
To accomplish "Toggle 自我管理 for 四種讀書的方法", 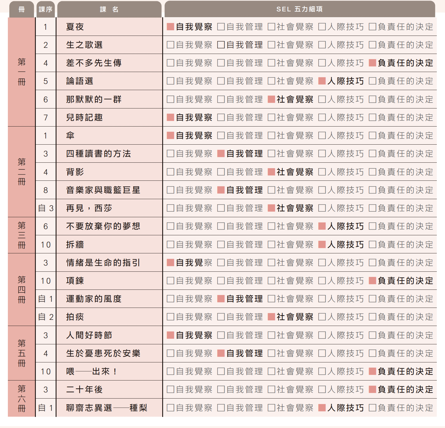I will [x=221, y=153].
